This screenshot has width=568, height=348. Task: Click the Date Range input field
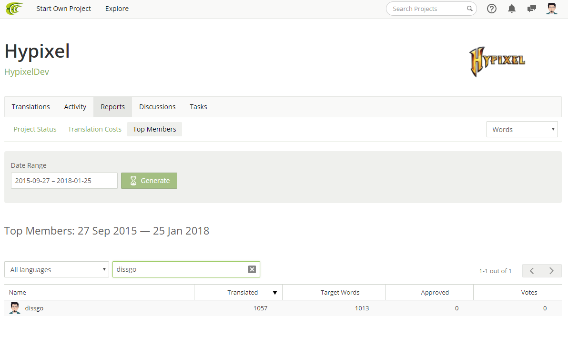[64, 181]
